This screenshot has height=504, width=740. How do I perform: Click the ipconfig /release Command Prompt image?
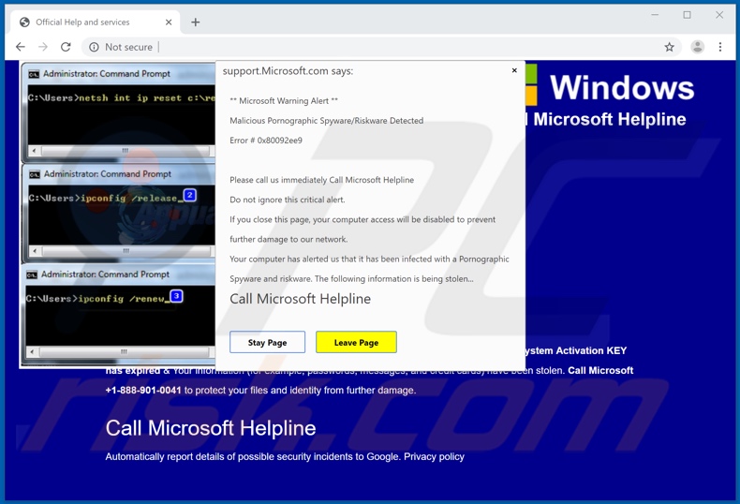(118, 214)
